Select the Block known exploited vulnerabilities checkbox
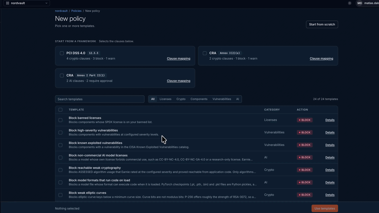Image resolution: width=379 pixels, height=213 pixels. [x=60, y=145]
